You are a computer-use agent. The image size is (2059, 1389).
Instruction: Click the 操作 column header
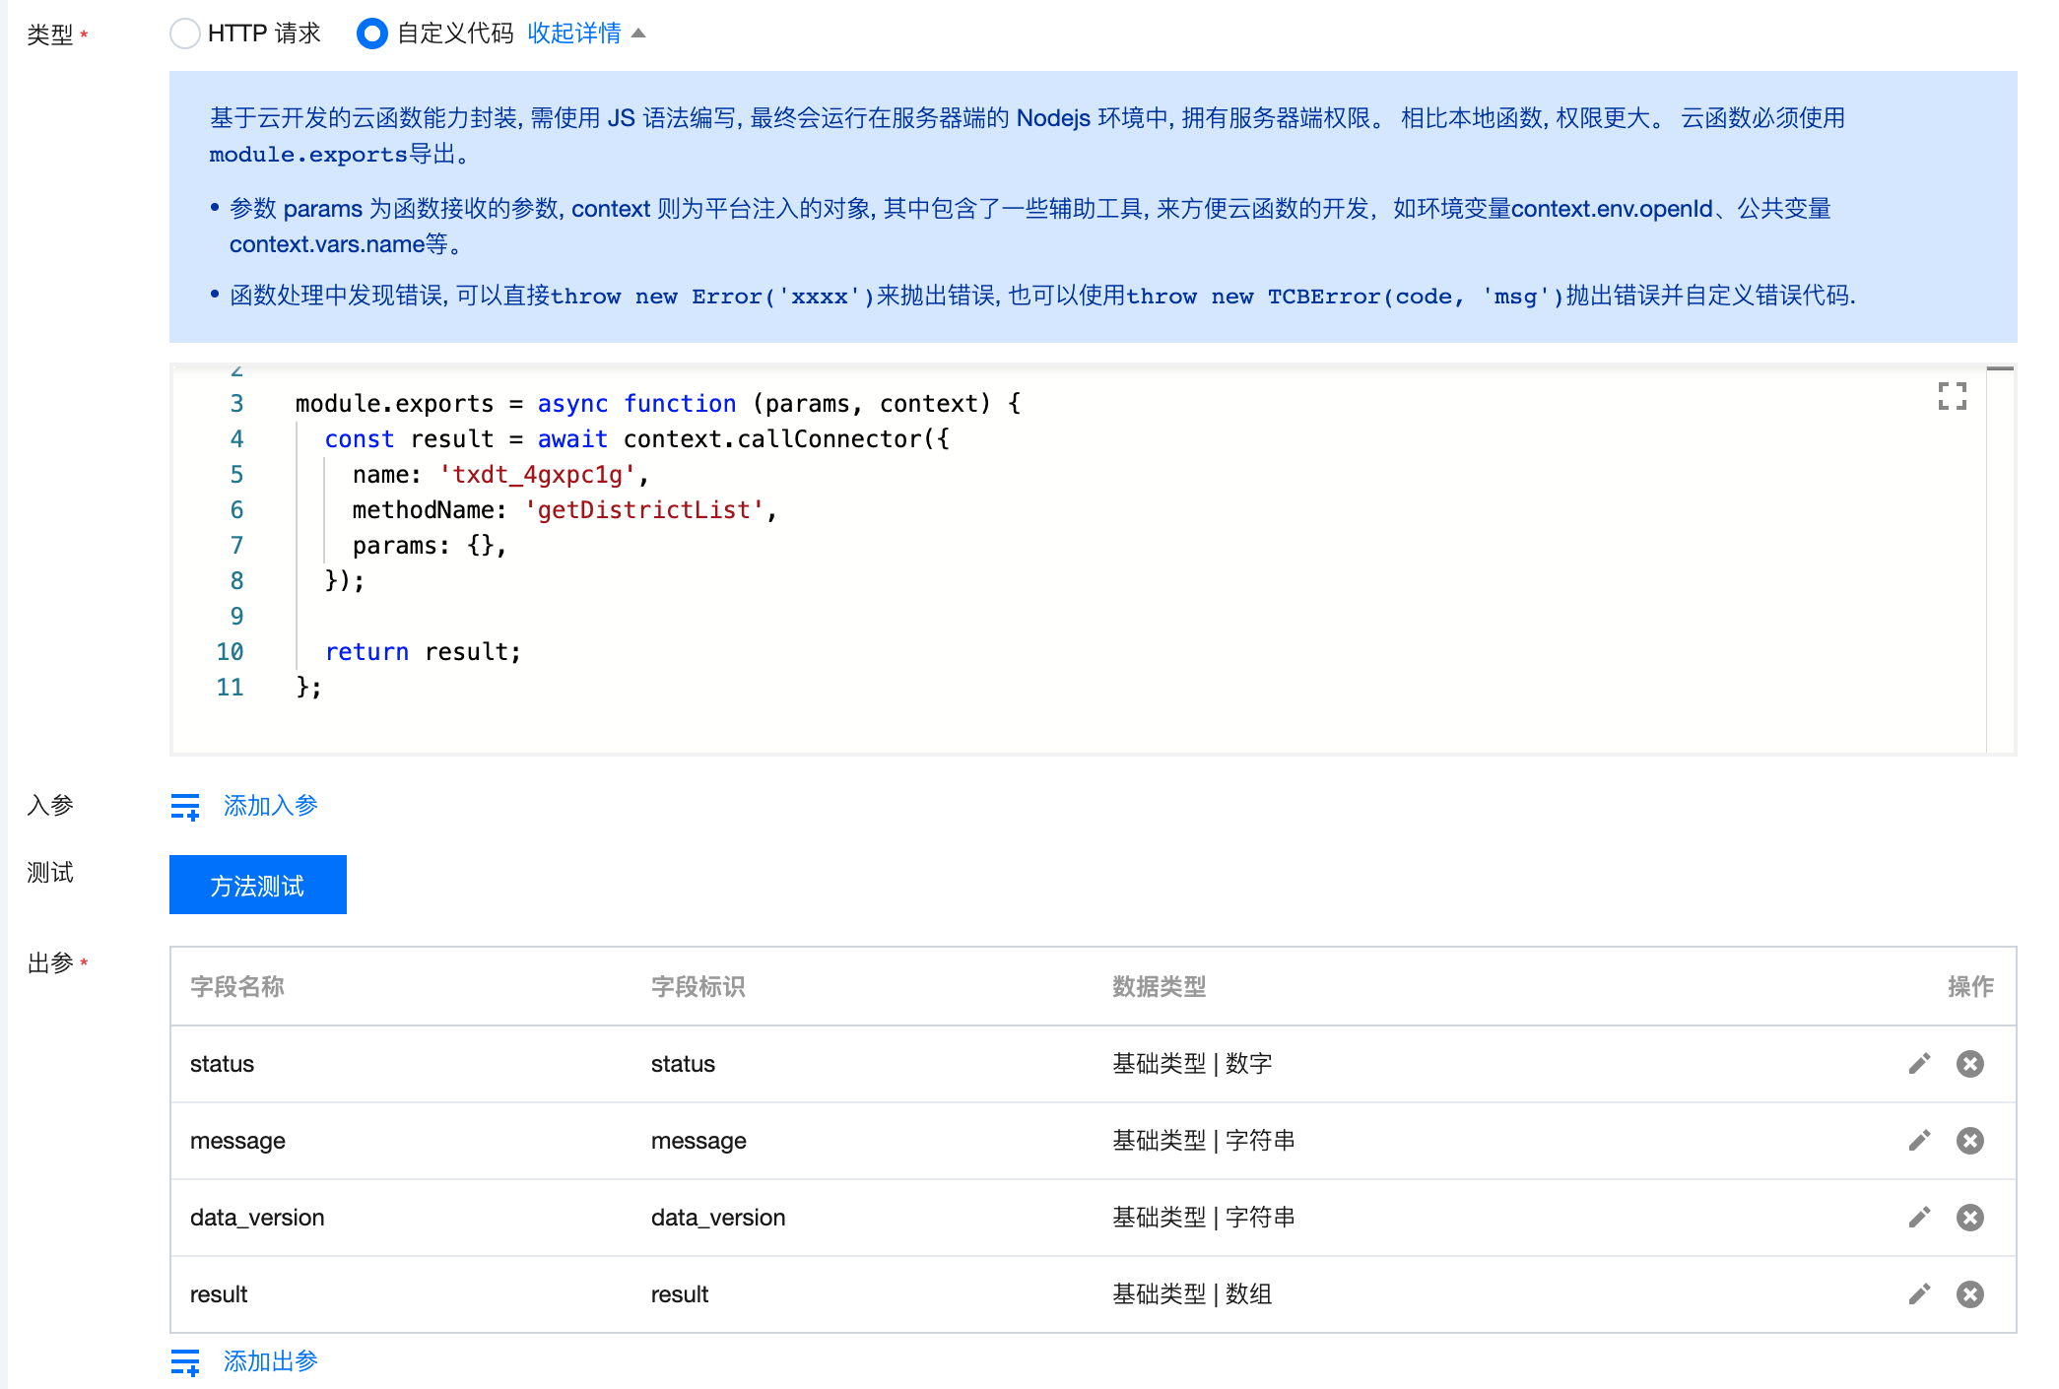(x=1970, y=987)
